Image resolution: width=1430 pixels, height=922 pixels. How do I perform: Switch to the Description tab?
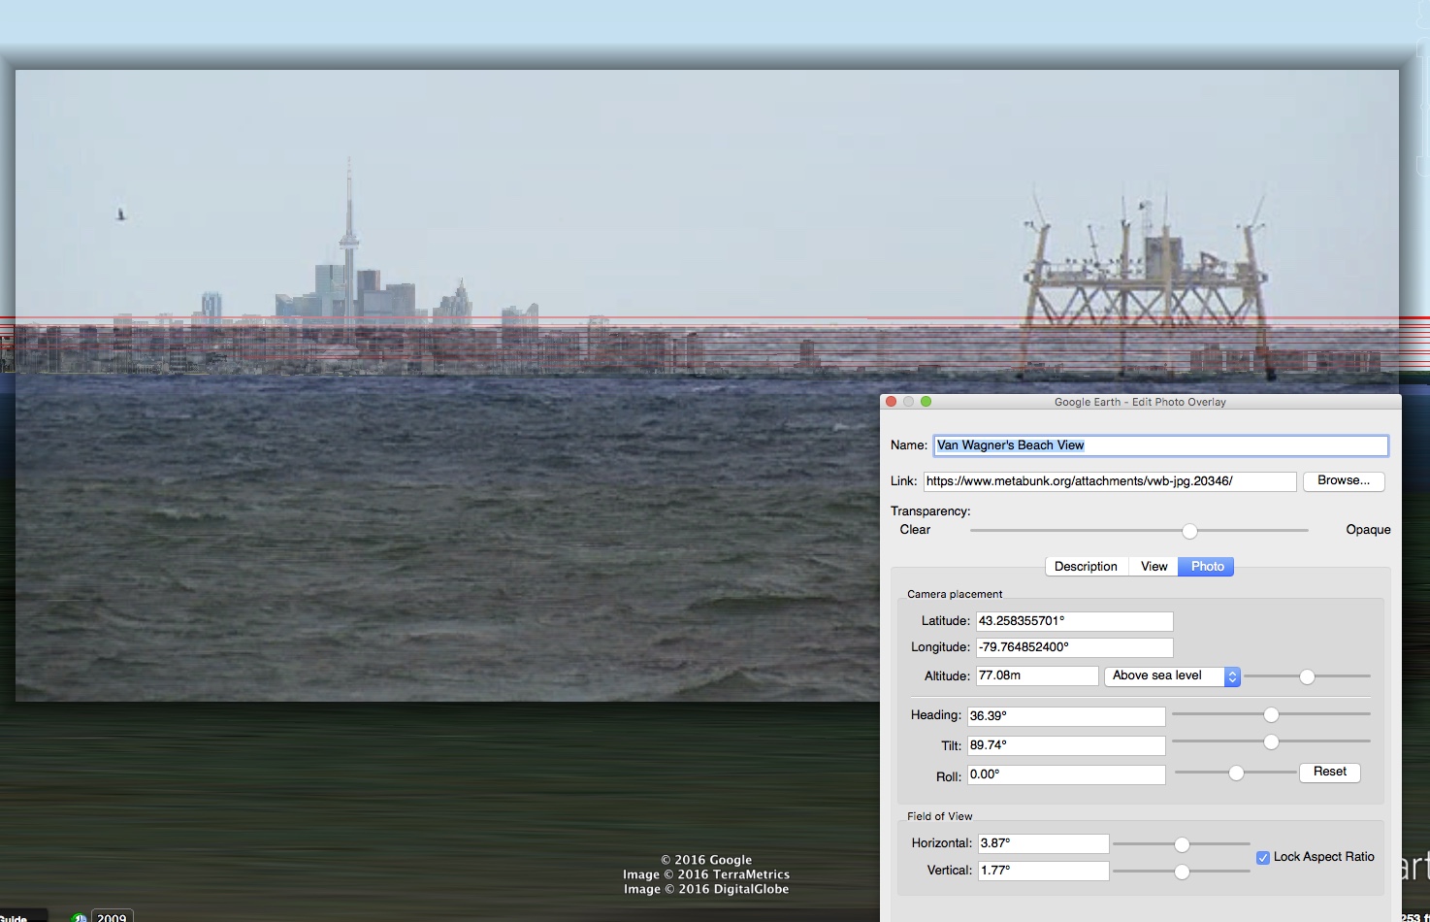[x=1086, y=567]
